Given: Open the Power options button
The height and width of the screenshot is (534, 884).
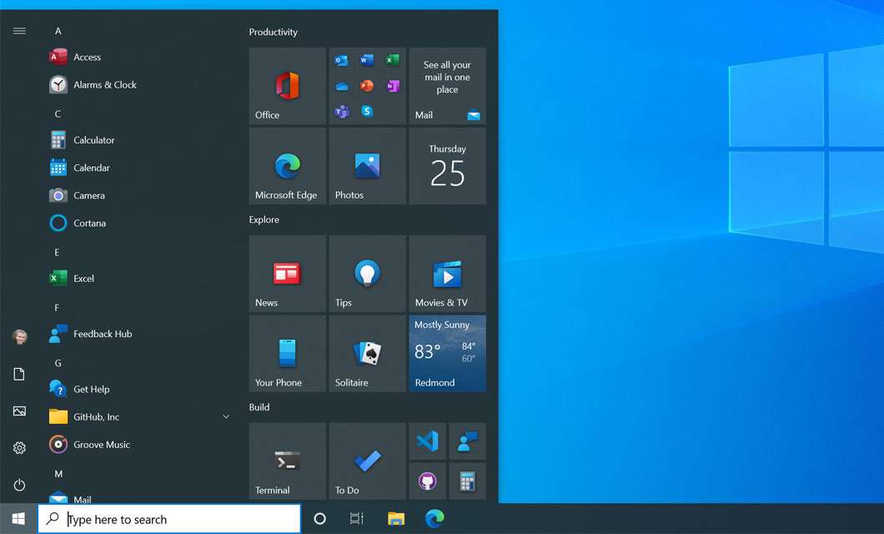Looking at the screenshot, I should coord(19,485).
